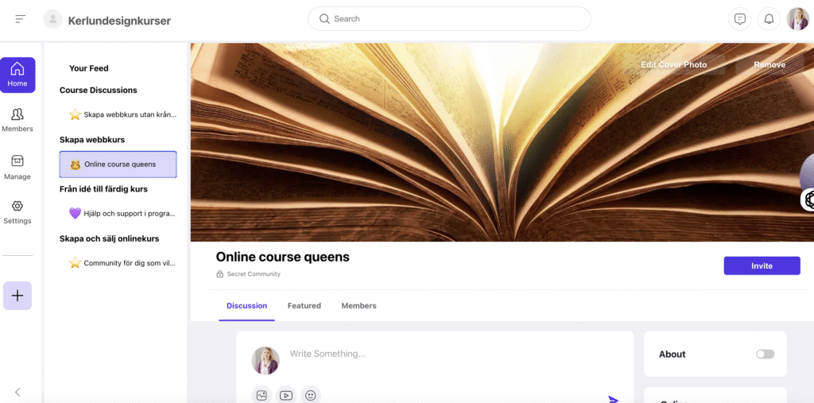814x403 pixels.
Task: Open the floating widget icon at cover edge
Action: (x=808, y=200)
